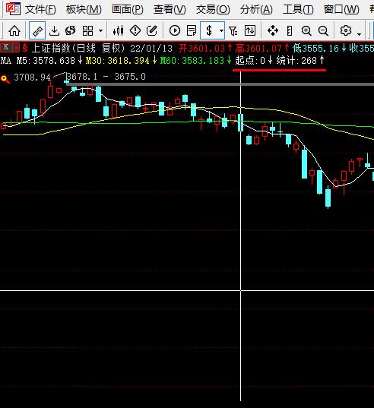Viewport: 374px width, 408px height.
Task: Click the MA label text
Action: [6, 61]
